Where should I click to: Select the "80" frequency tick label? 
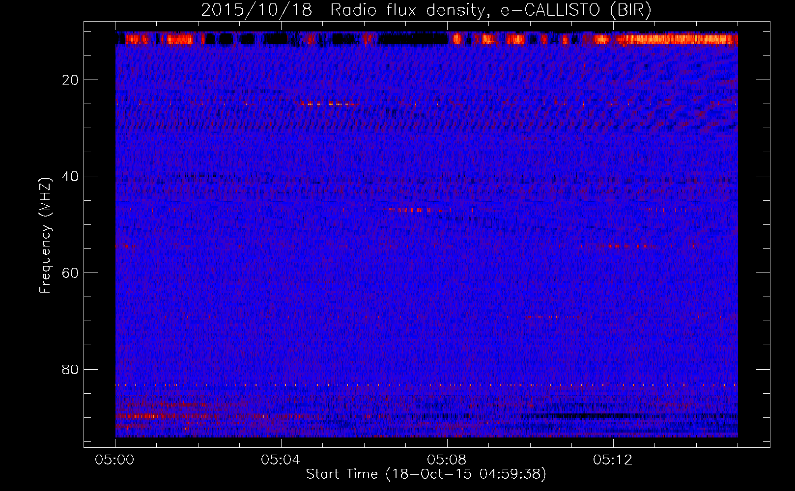[71, 369]
